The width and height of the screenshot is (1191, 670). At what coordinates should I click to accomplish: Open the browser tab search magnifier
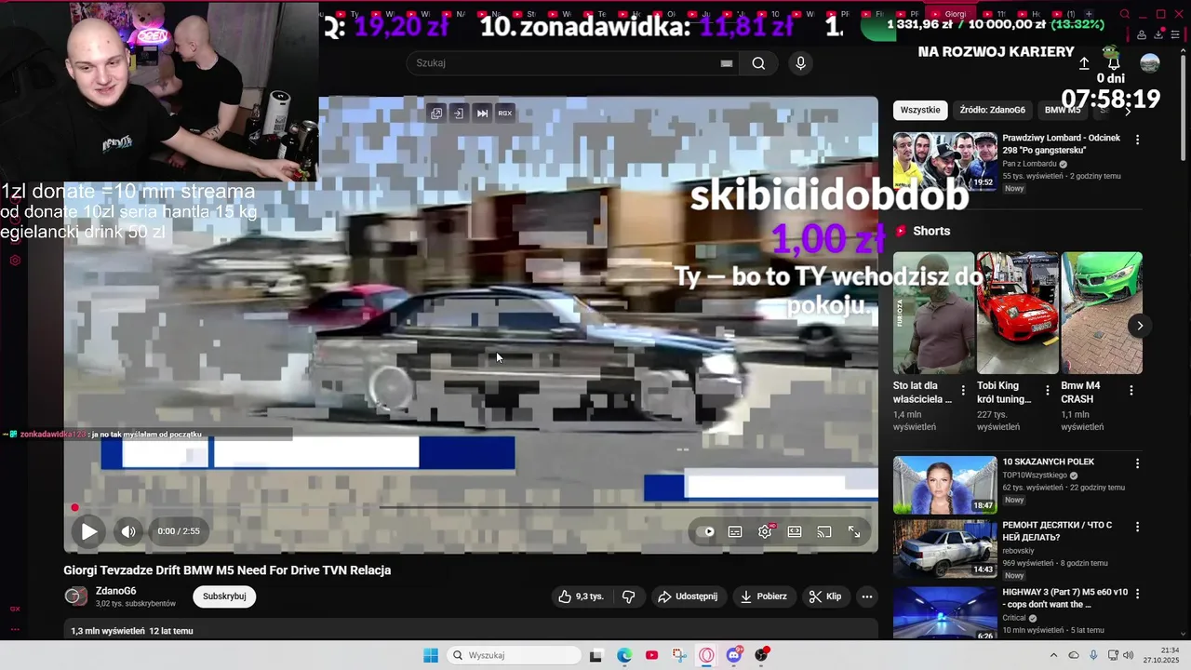click(1125, 14)
